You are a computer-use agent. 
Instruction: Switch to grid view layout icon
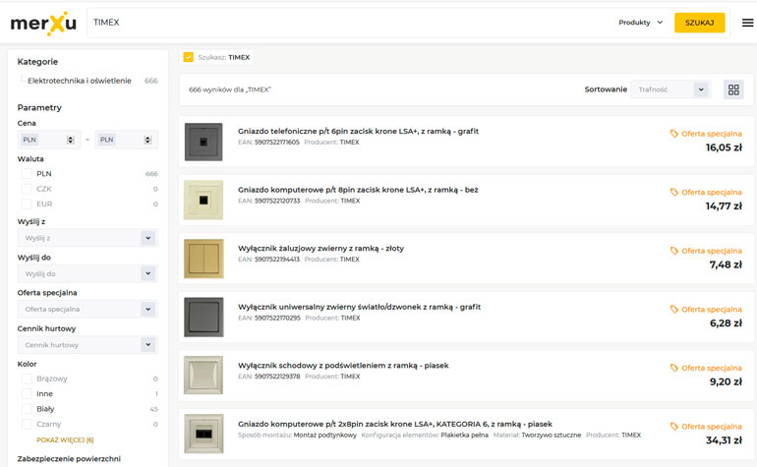(733, 89)
